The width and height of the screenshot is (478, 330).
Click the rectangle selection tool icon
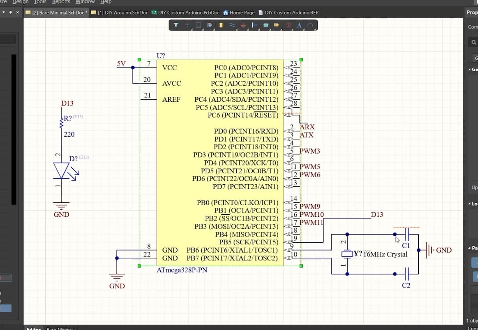point(198,25)
